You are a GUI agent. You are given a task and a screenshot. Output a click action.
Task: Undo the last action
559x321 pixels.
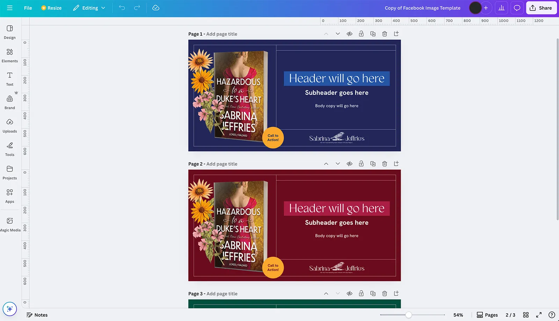122,8
